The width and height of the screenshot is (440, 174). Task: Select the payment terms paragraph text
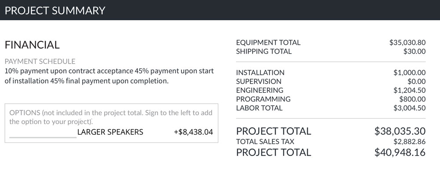tap(109, 76)
